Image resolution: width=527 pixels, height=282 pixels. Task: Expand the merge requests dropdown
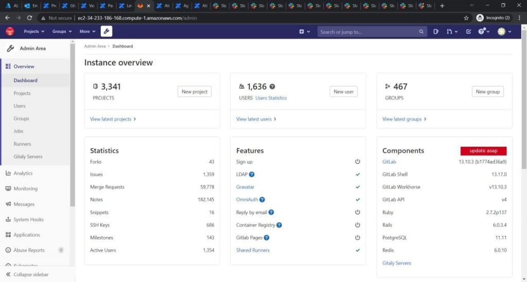[x=452, y=31]
